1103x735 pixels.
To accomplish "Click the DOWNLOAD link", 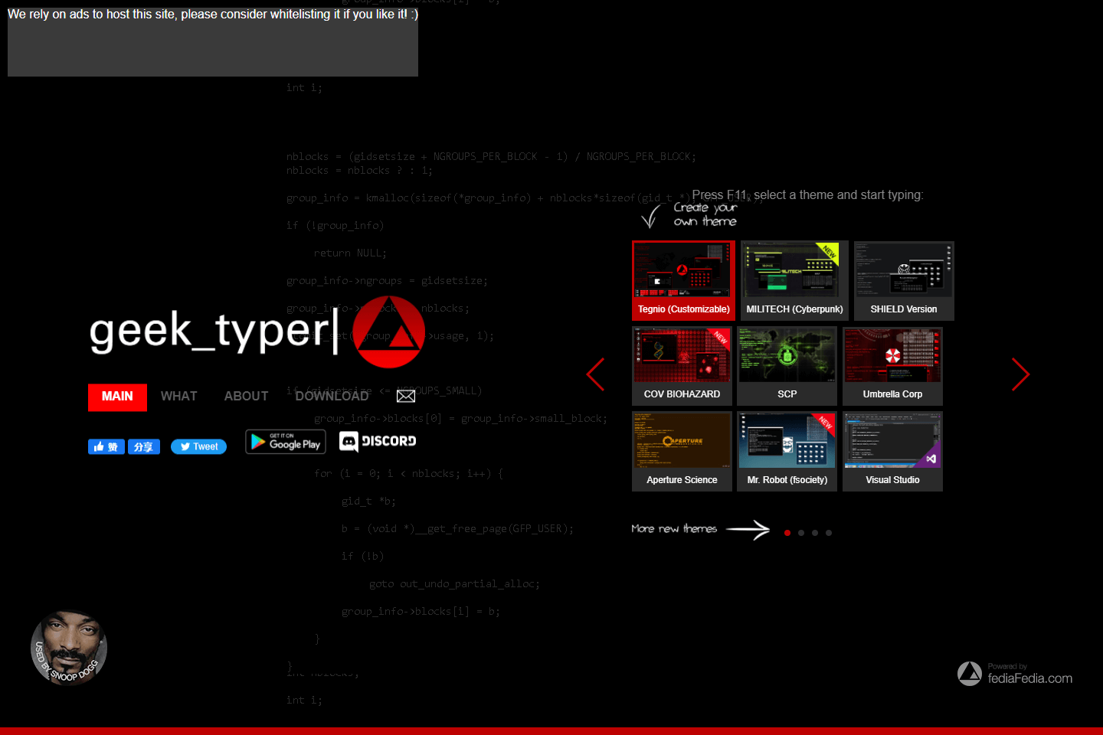I will [x=332, y=397].
